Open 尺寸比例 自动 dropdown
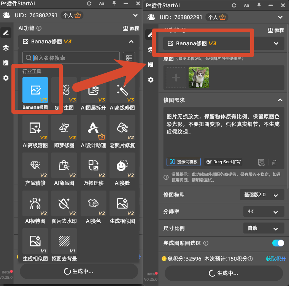 (264, 228)
